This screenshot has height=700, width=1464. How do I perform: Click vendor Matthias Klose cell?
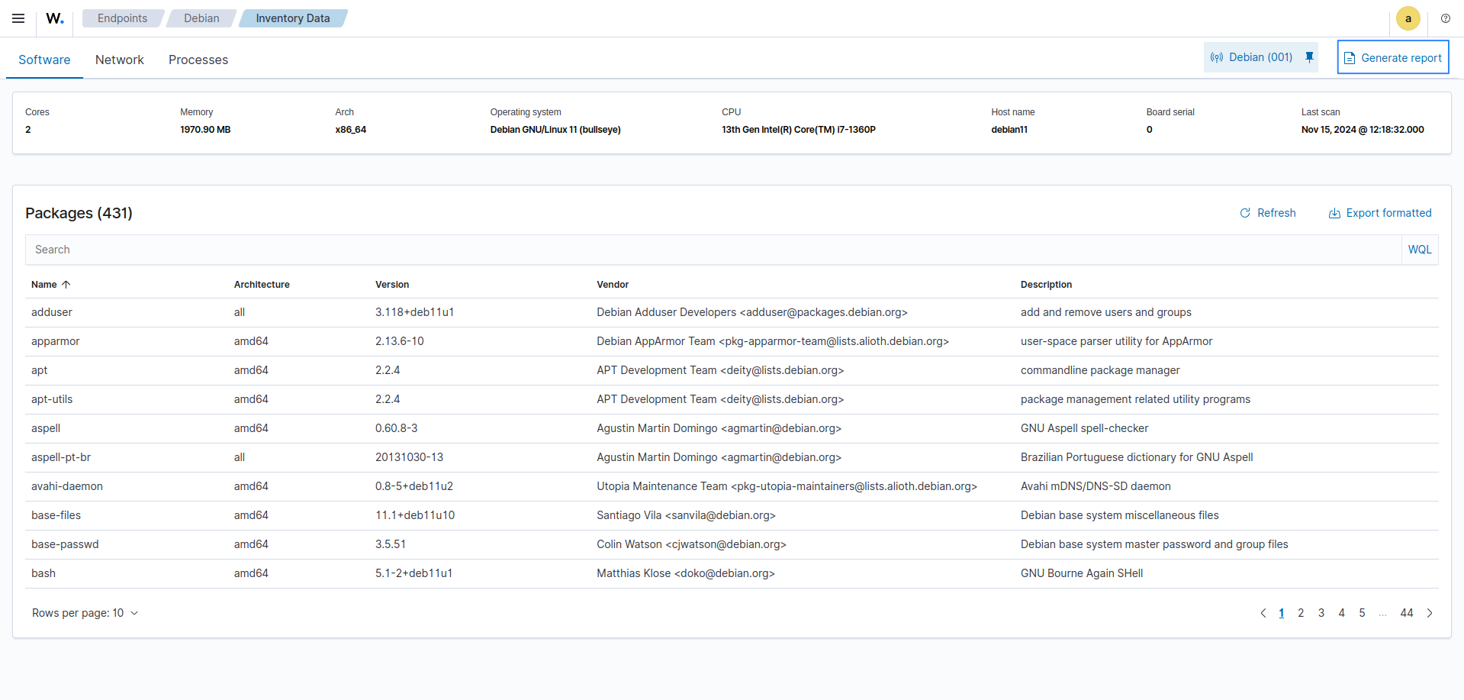tap(686, 573)
